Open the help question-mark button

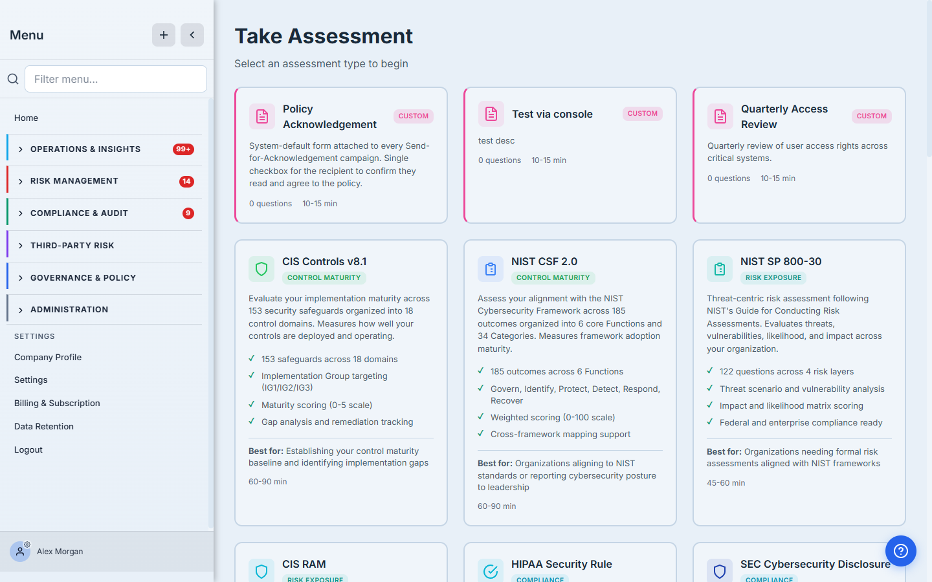tap(901, 551)
